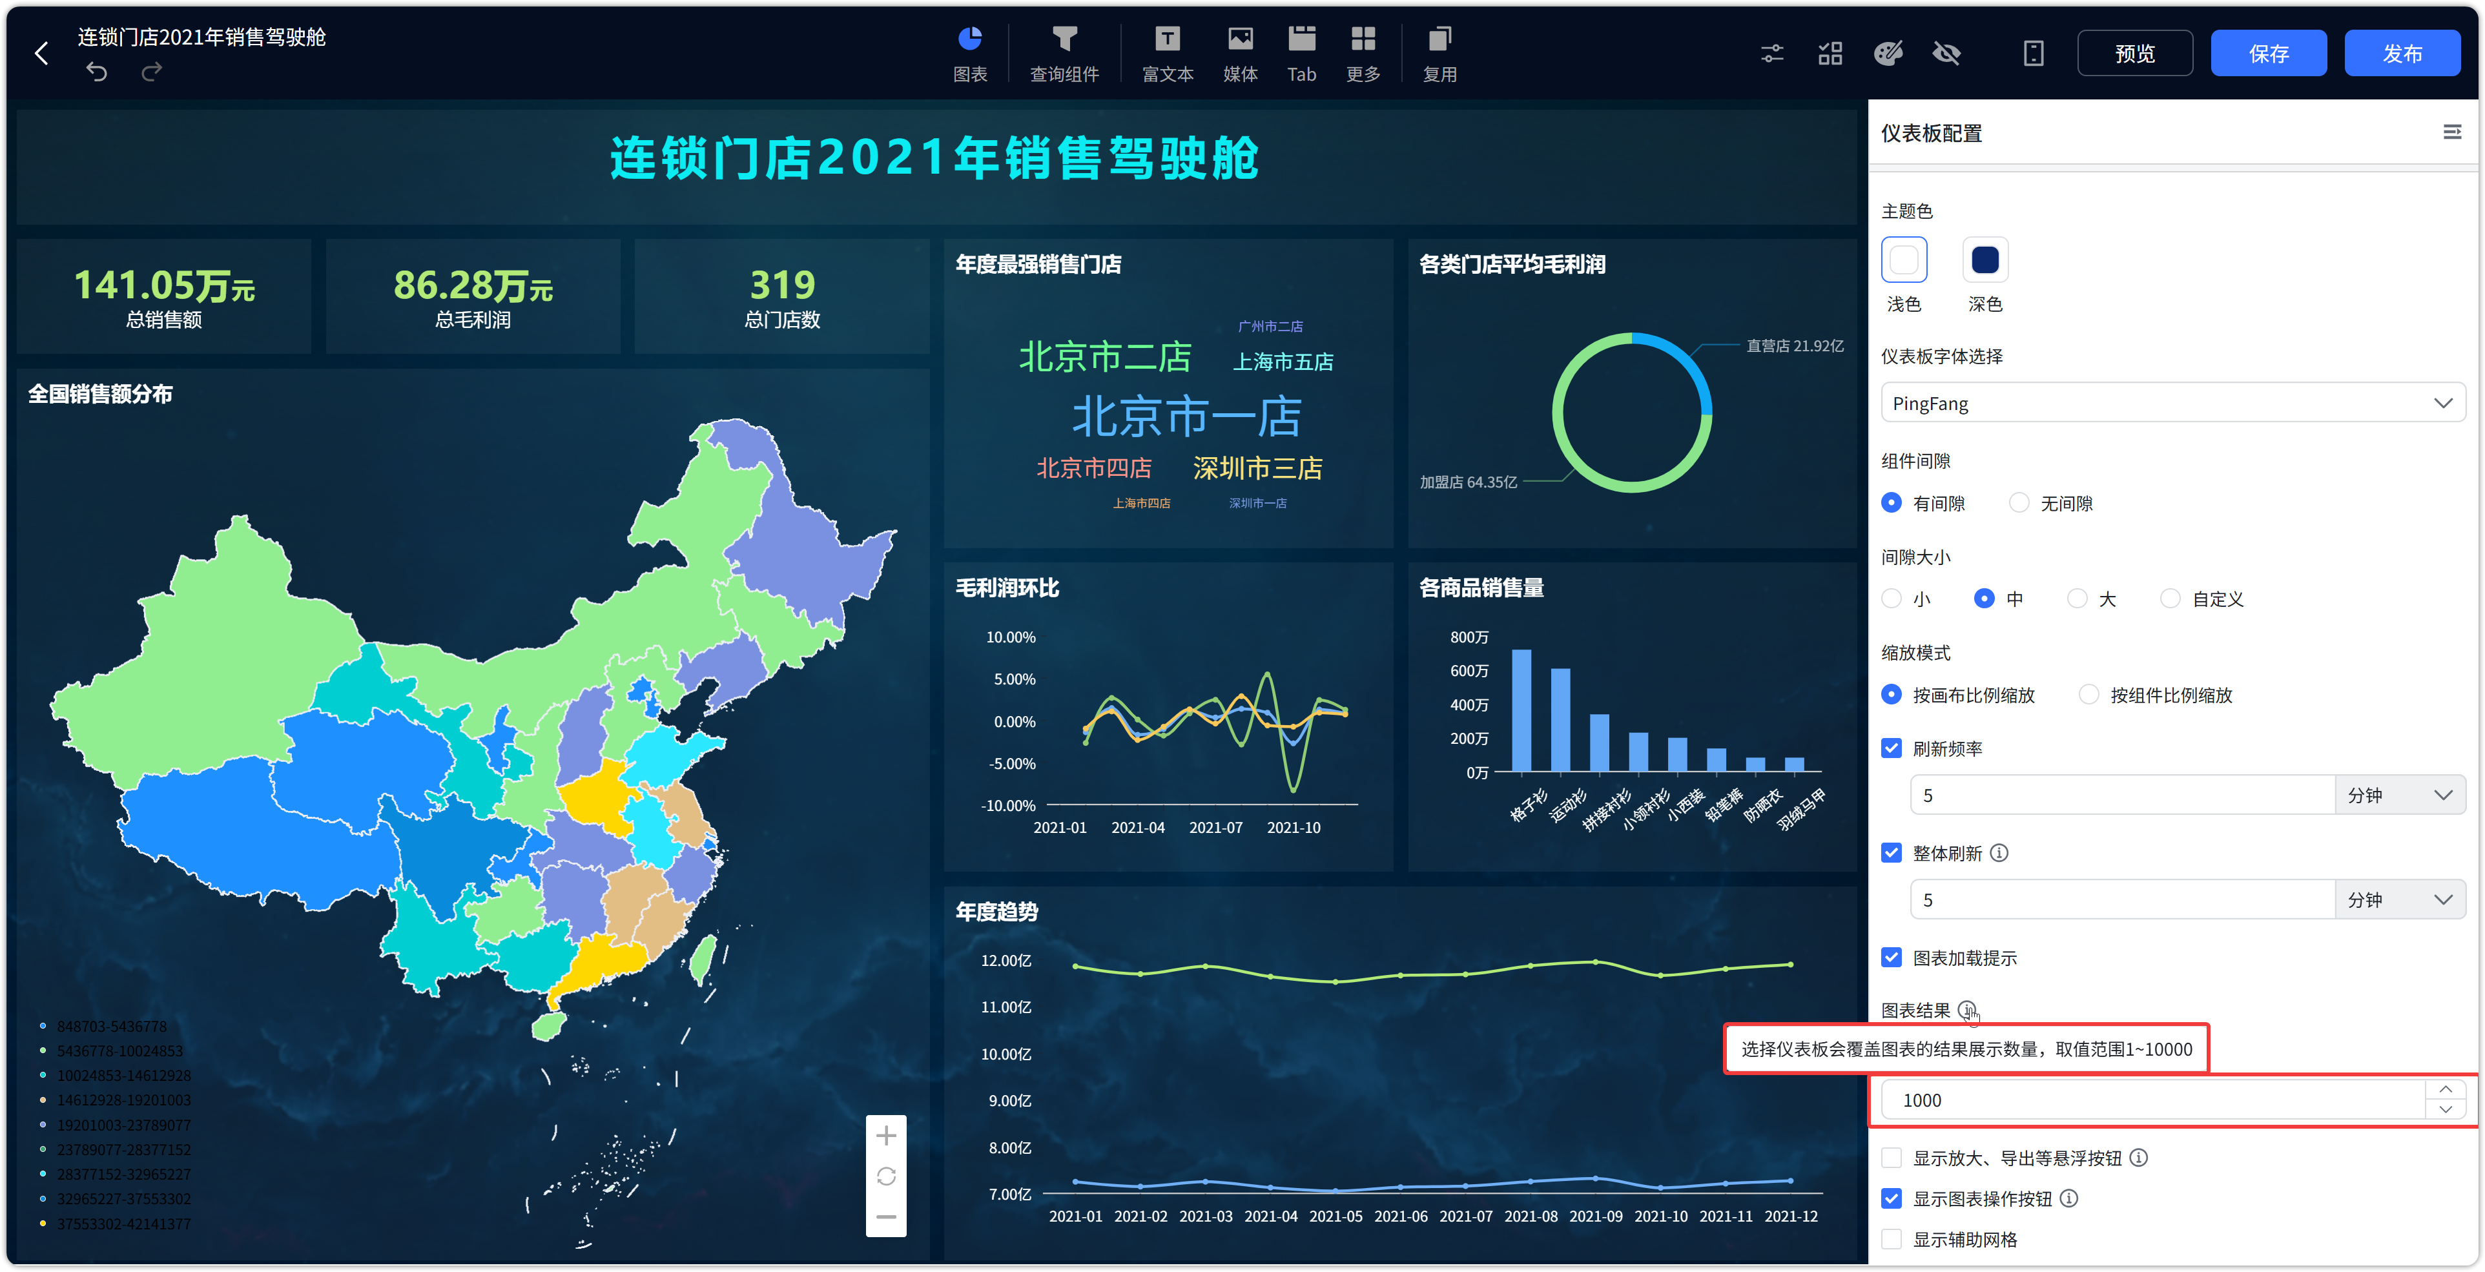This screenshot has height=1272, width=2485.
Task: Decrease 图表结果 value with down stepper
Action: pyautogui.click(x=2446, y=1110)
